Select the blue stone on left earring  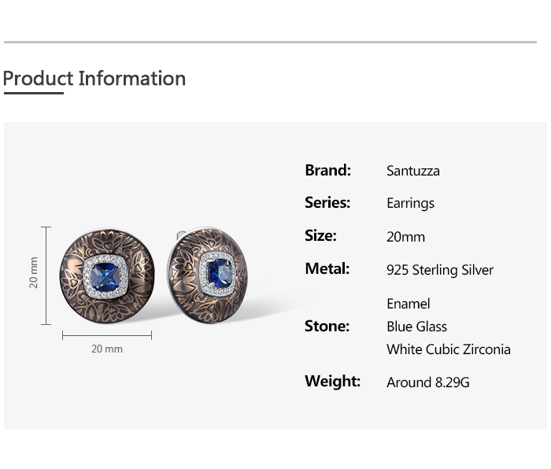click(x=106, y=275)
